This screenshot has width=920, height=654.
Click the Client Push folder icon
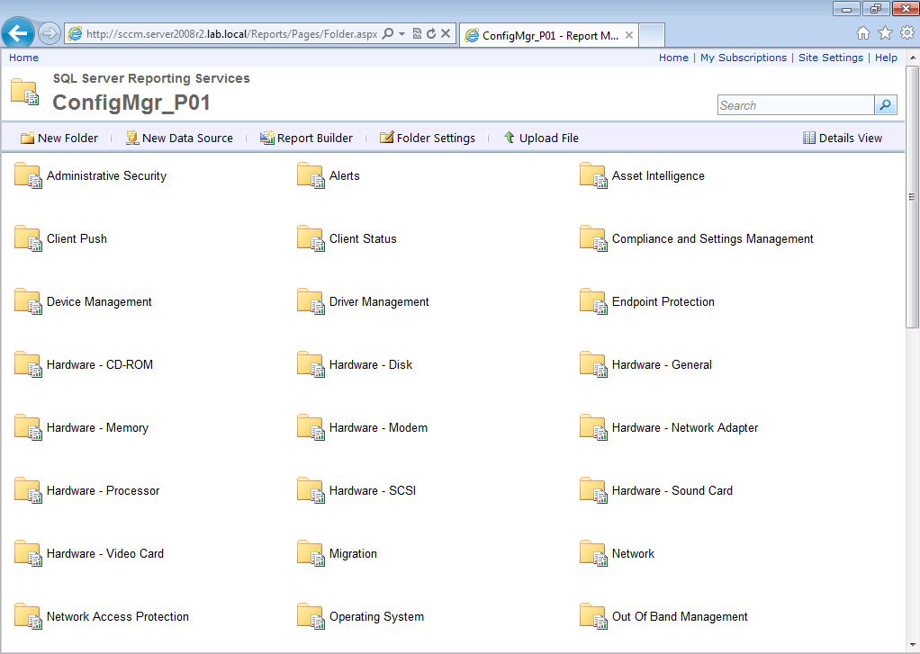point(28,238)
